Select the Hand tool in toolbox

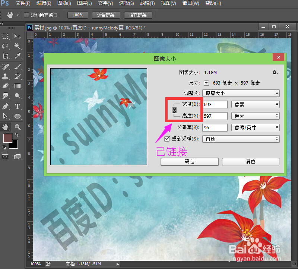click(5, 127)
